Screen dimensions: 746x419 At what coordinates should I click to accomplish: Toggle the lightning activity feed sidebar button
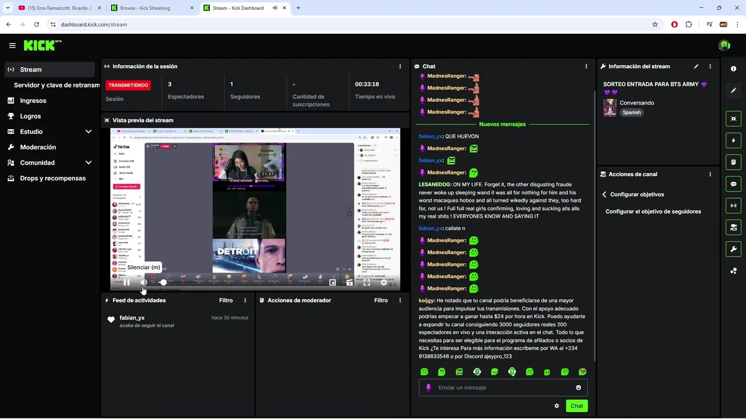pos(733,140)
